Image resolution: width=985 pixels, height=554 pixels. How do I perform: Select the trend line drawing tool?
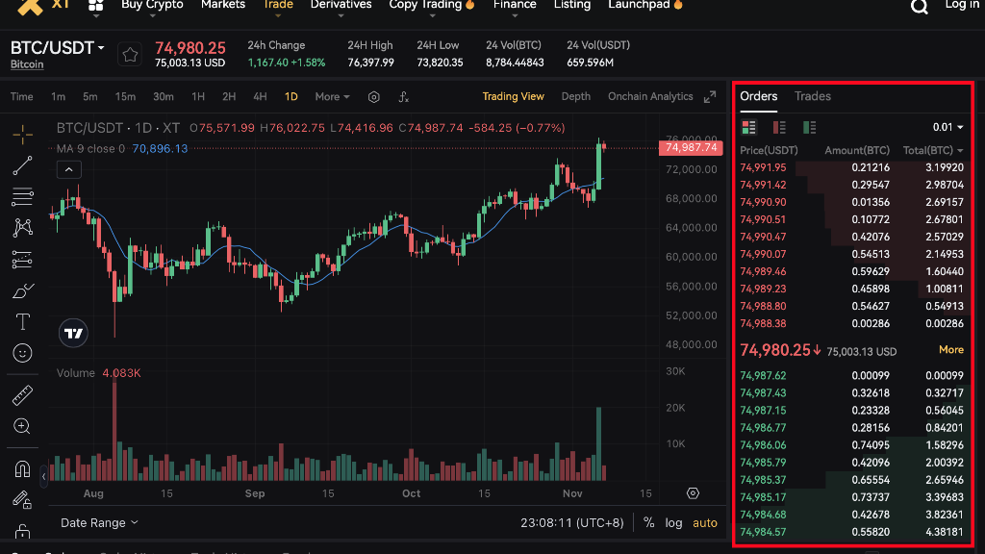23,165
